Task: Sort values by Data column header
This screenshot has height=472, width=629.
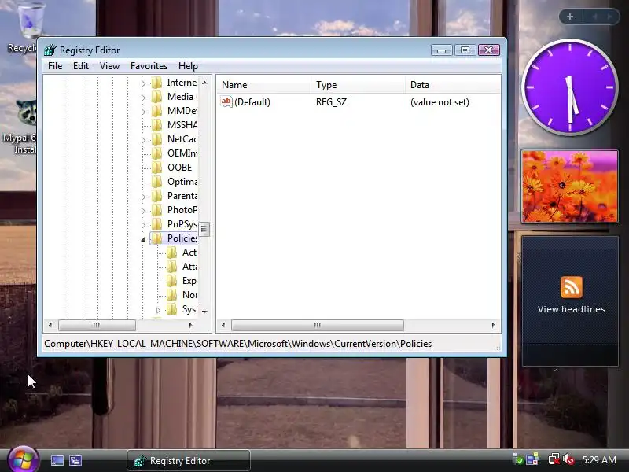Action: (453, 85)
